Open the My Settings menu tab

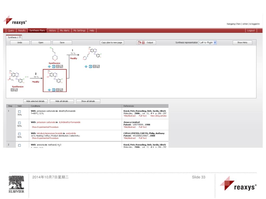coord(79,31)
